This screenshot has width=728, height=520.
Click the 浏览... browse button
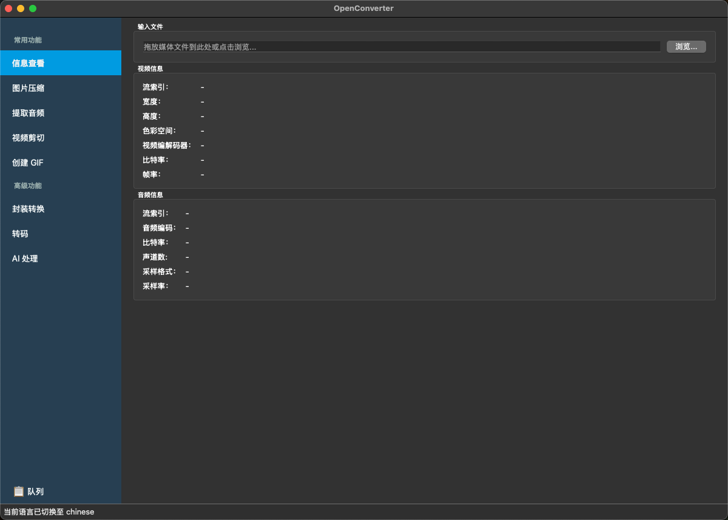[x=686, y=47]
